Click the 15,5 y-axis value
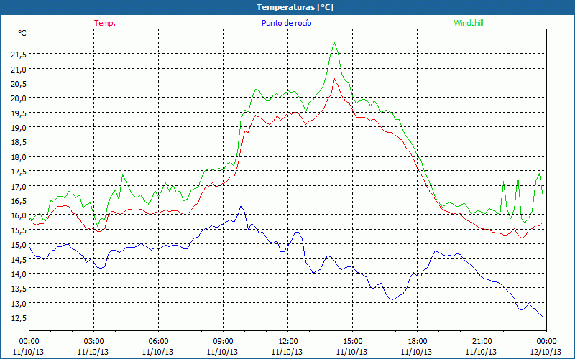This screenshot has height=359, width=575. 19,230
